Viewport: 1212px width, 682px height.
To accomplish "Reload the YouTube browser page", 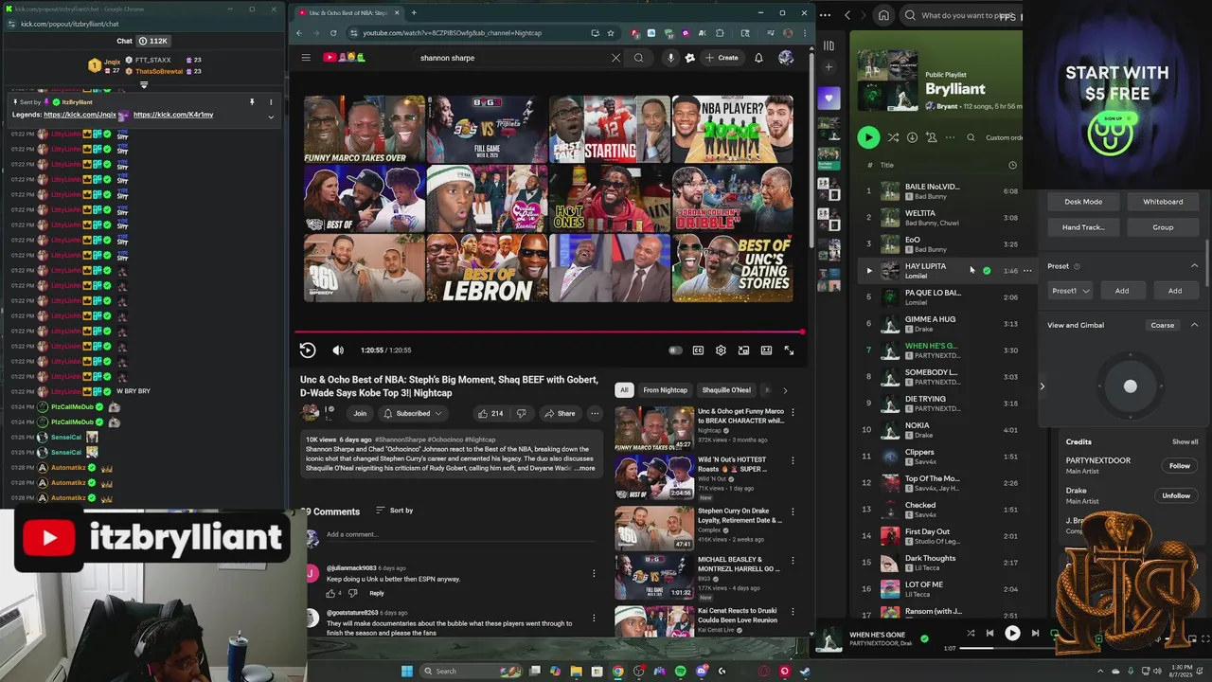I will pyautogui.click(x=333, y=33).
